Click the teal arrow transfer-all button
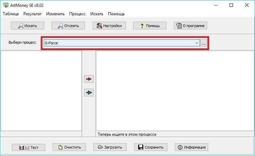Screen dimensions: 255x156 click(x=89, y=92)
